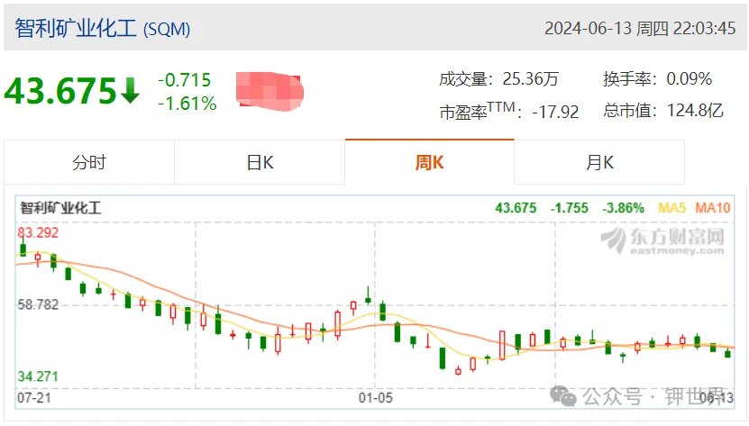Click the 07-21 start date marker
749x426 pixels.
pyautogui.click(x=34, y=397)
